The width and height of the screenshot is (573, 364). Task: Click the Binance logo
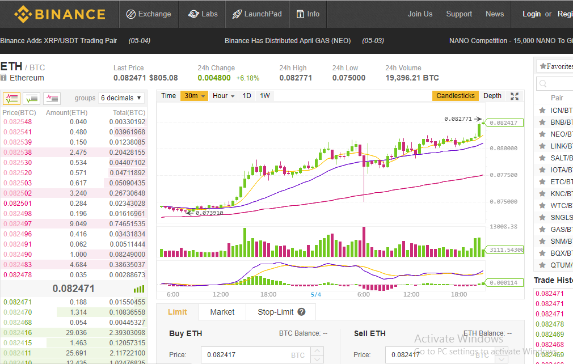60,14
